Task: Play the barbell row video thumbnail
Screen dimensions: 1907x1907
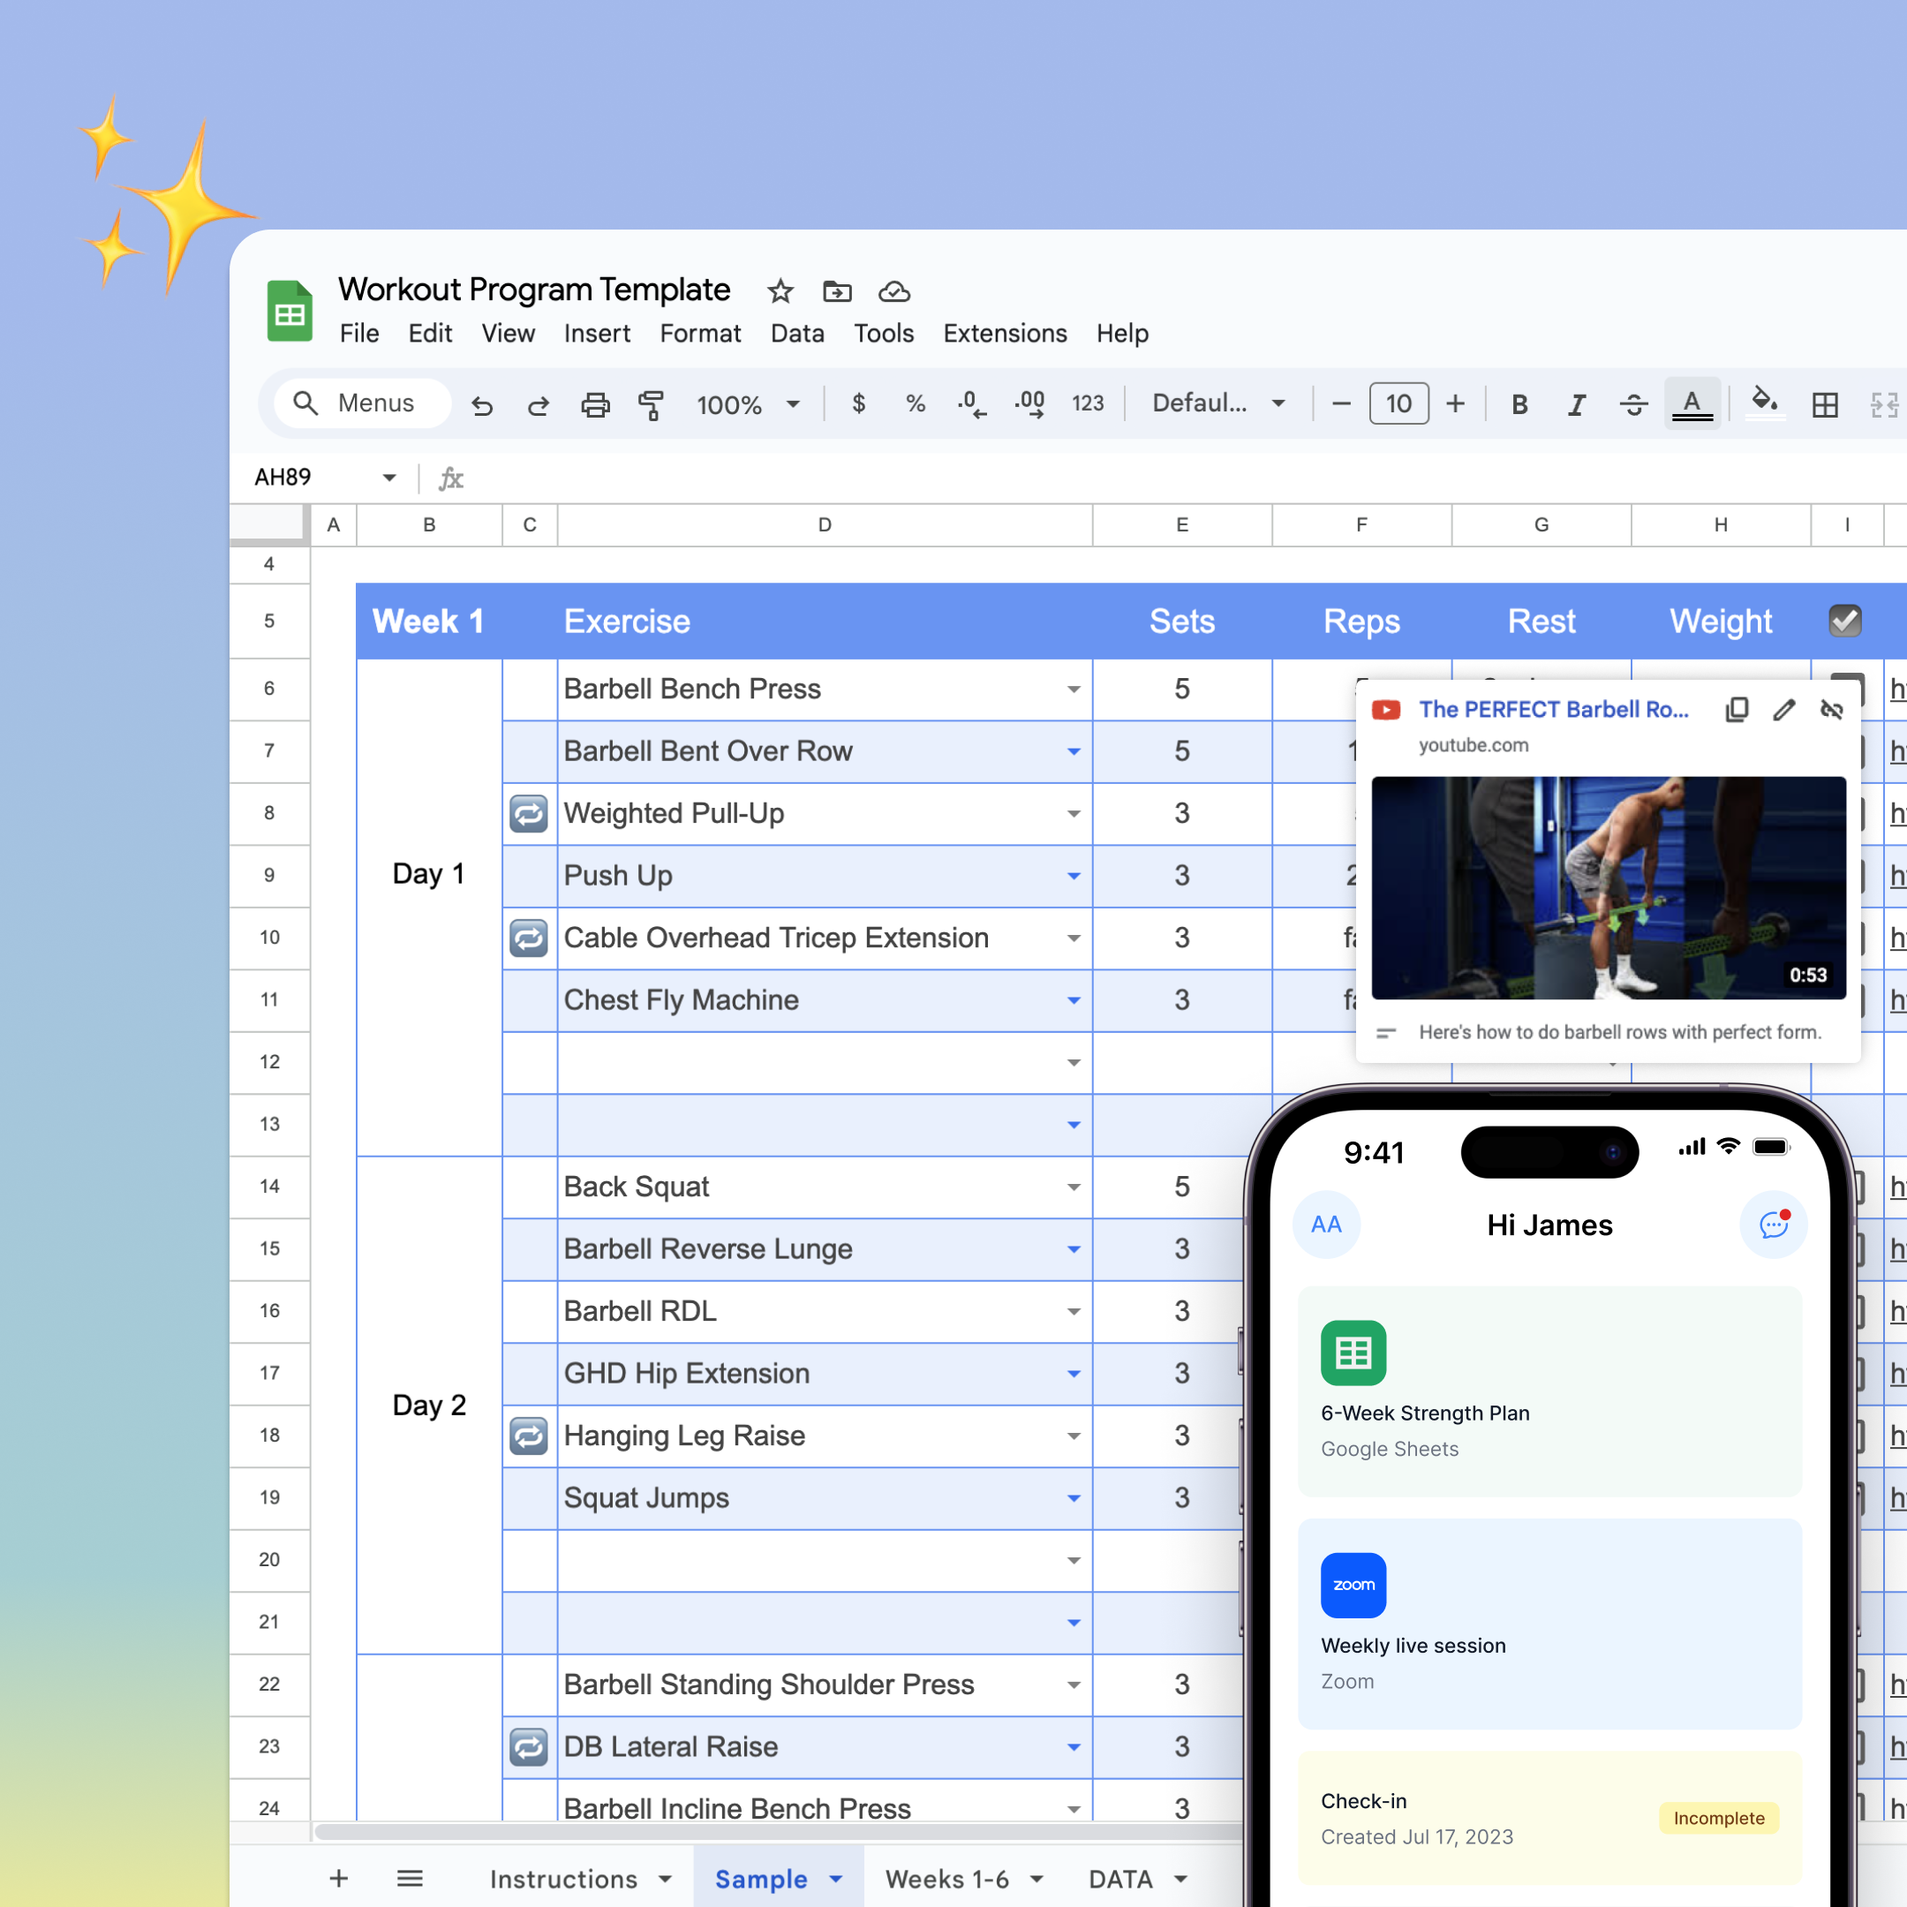Action: [1608, 888]
